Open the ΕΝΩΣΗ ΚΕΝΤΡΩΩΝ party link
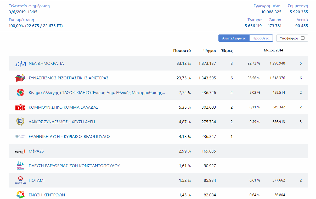This screenshot has height=199, width=316. 47,195
